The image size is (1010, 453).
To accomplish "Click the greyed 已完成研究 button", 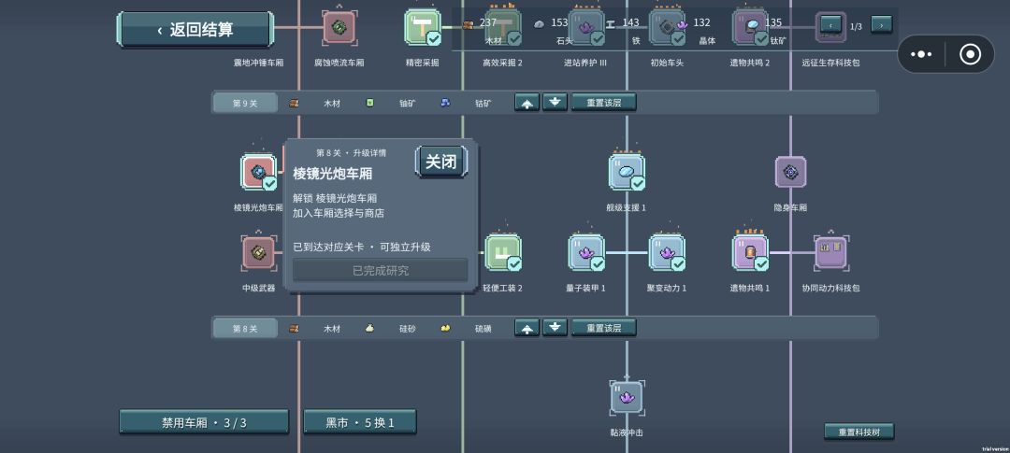I will click(x=380, y=270).
